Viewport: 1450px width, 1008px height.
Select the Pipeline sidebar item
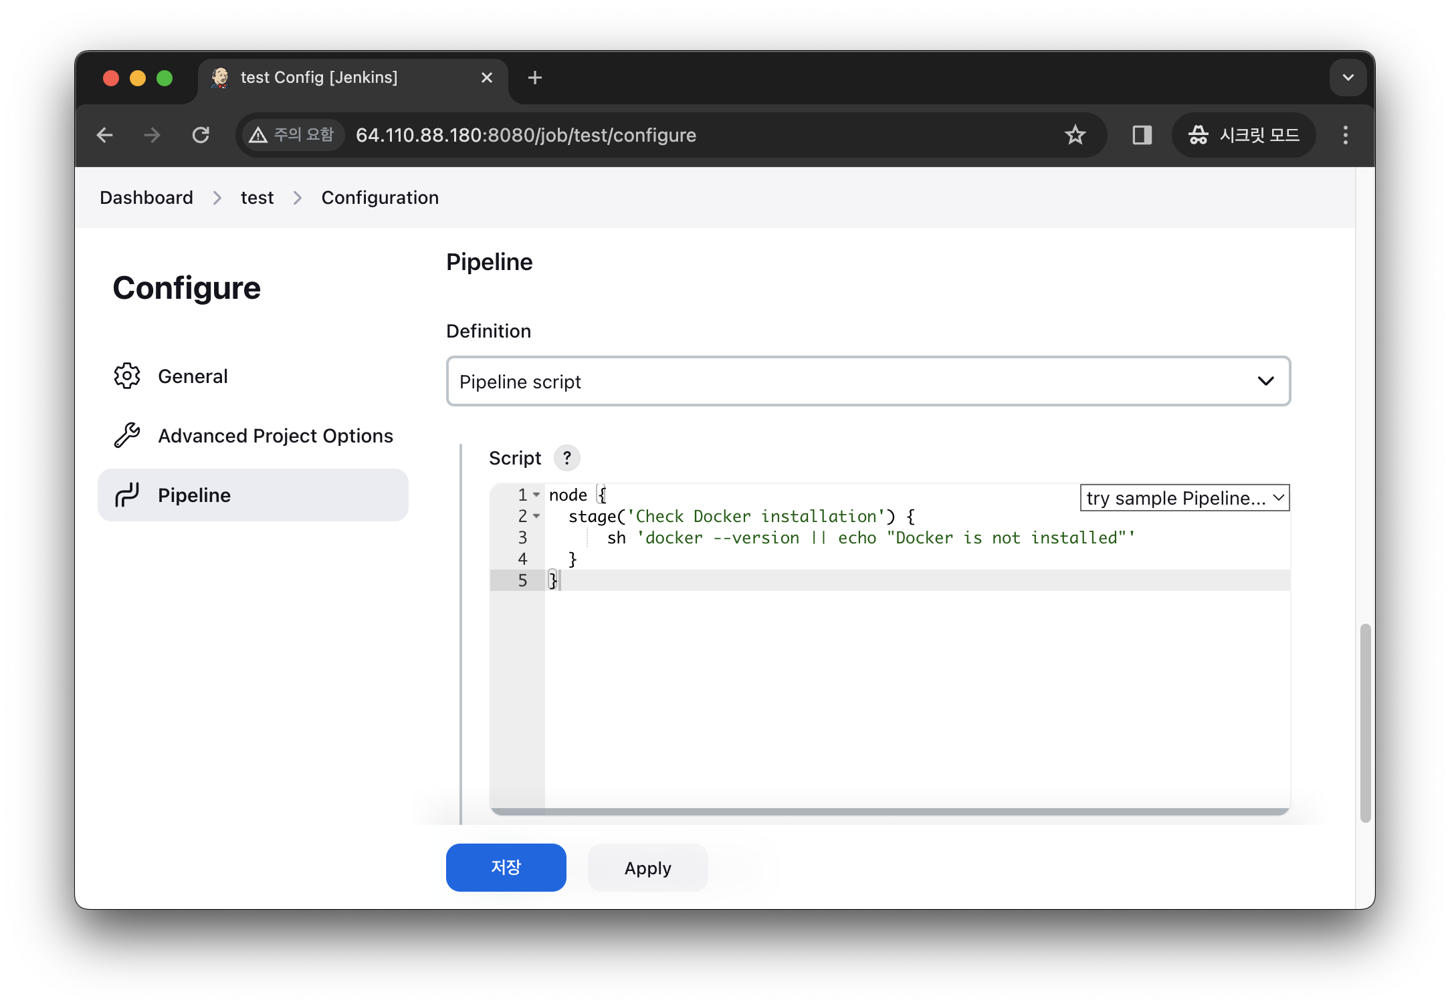253,495
